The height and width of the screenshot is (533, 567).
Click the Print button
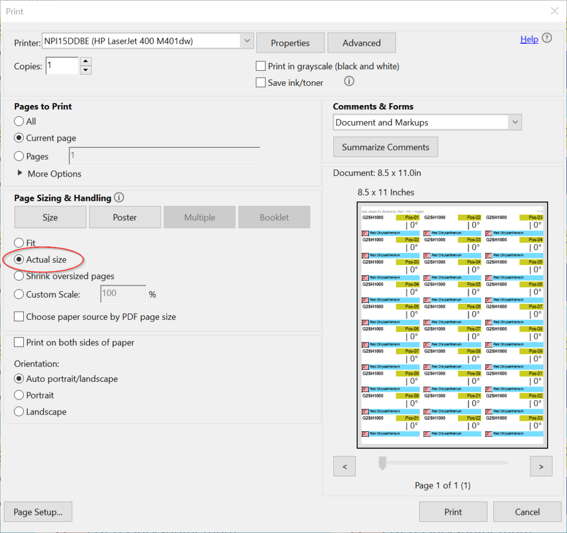pyautogui.click(x=453, y=512)
